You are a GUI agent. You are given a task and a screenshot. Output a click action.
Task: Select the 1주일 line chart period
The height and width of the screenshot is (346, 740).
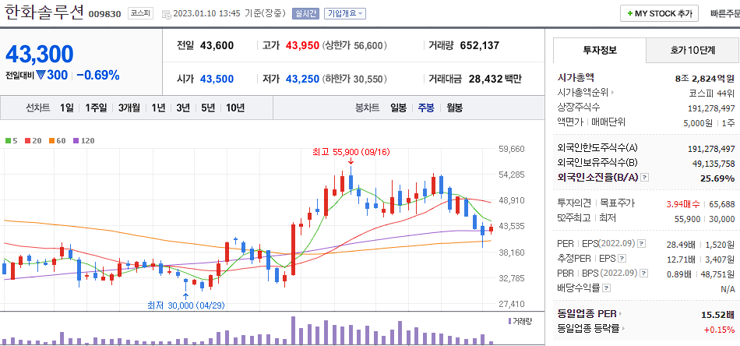pos(97,108)
